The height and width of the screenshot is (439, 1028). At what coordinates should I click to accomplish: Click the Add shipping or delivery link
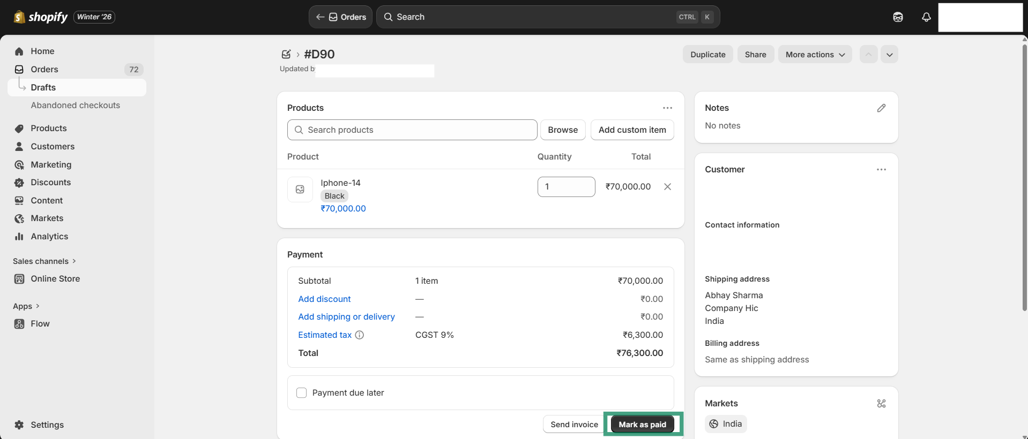tap(346, 317)
